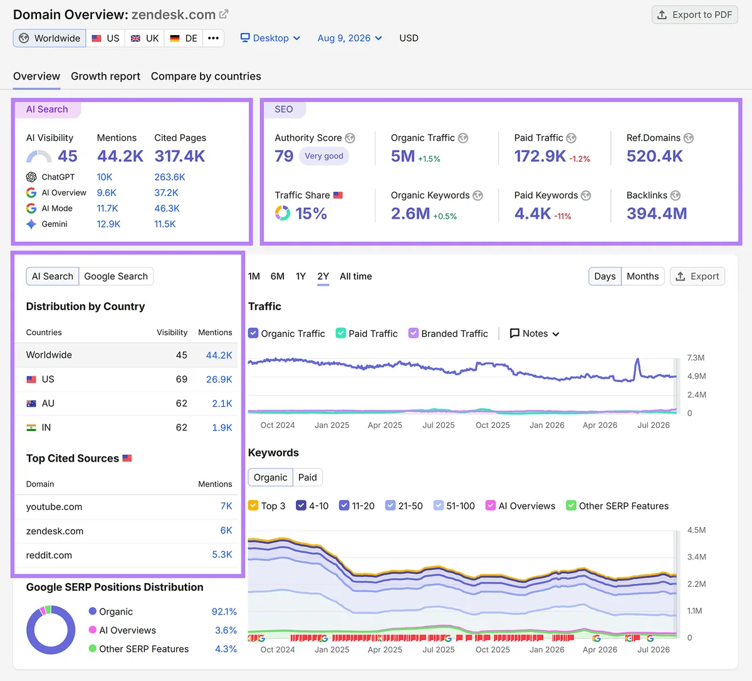Screen dimensions: 752x681
Task: Select 1Y time range
Action: coord(301,276)
